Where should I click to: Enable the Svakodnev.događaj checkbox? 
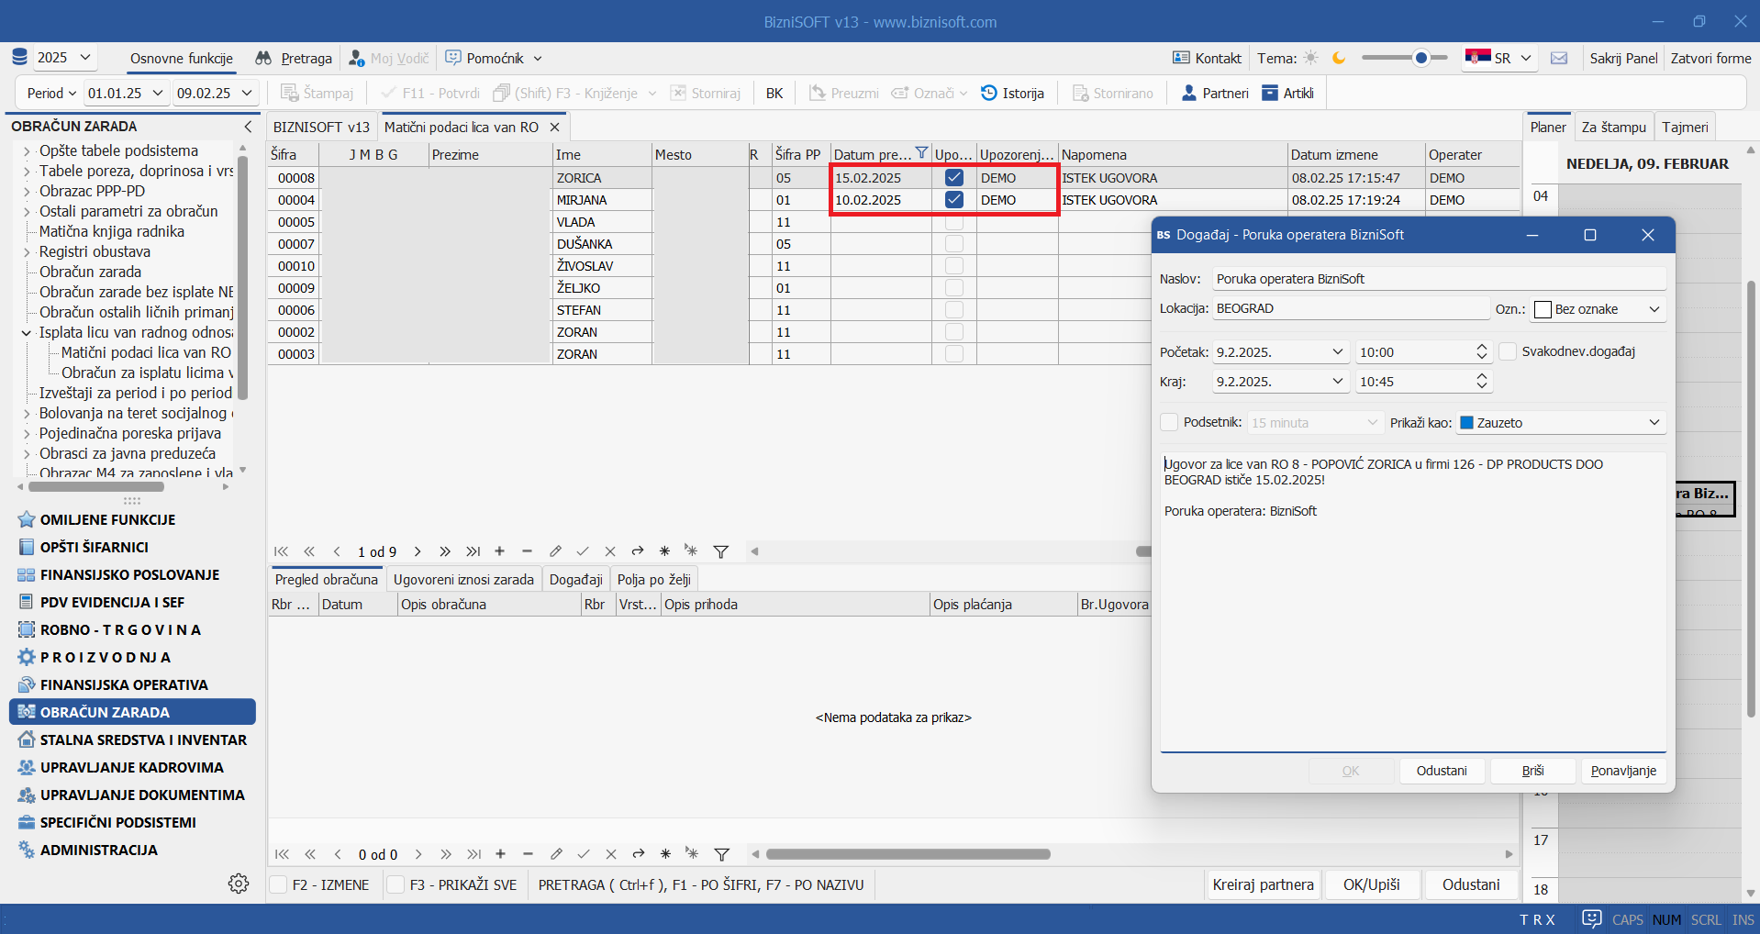pos(1508,351)
